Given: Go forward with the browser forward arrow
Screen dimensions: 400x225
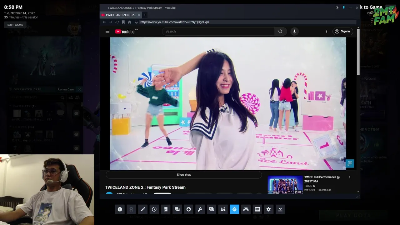Looking at the screenshot, I should [111, 22].
